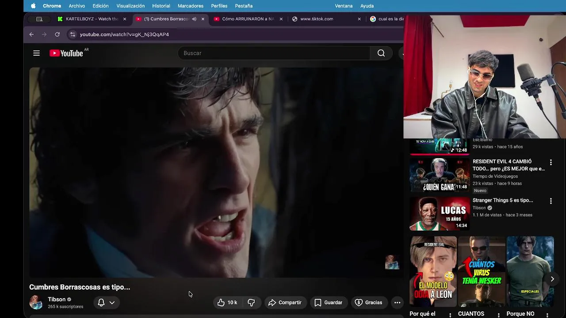Like the video with 10 k likes

tap(227, 303)
